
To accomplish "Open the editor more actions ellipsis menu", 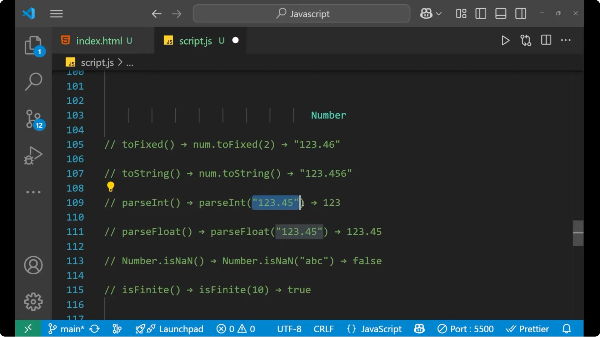I will 566,40.
